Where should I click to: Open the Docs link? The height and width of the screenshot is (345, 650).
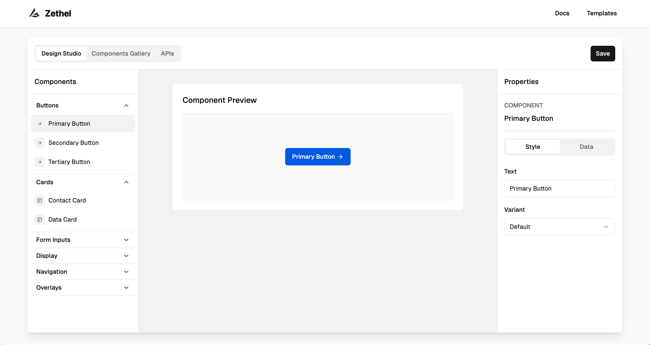562,13
